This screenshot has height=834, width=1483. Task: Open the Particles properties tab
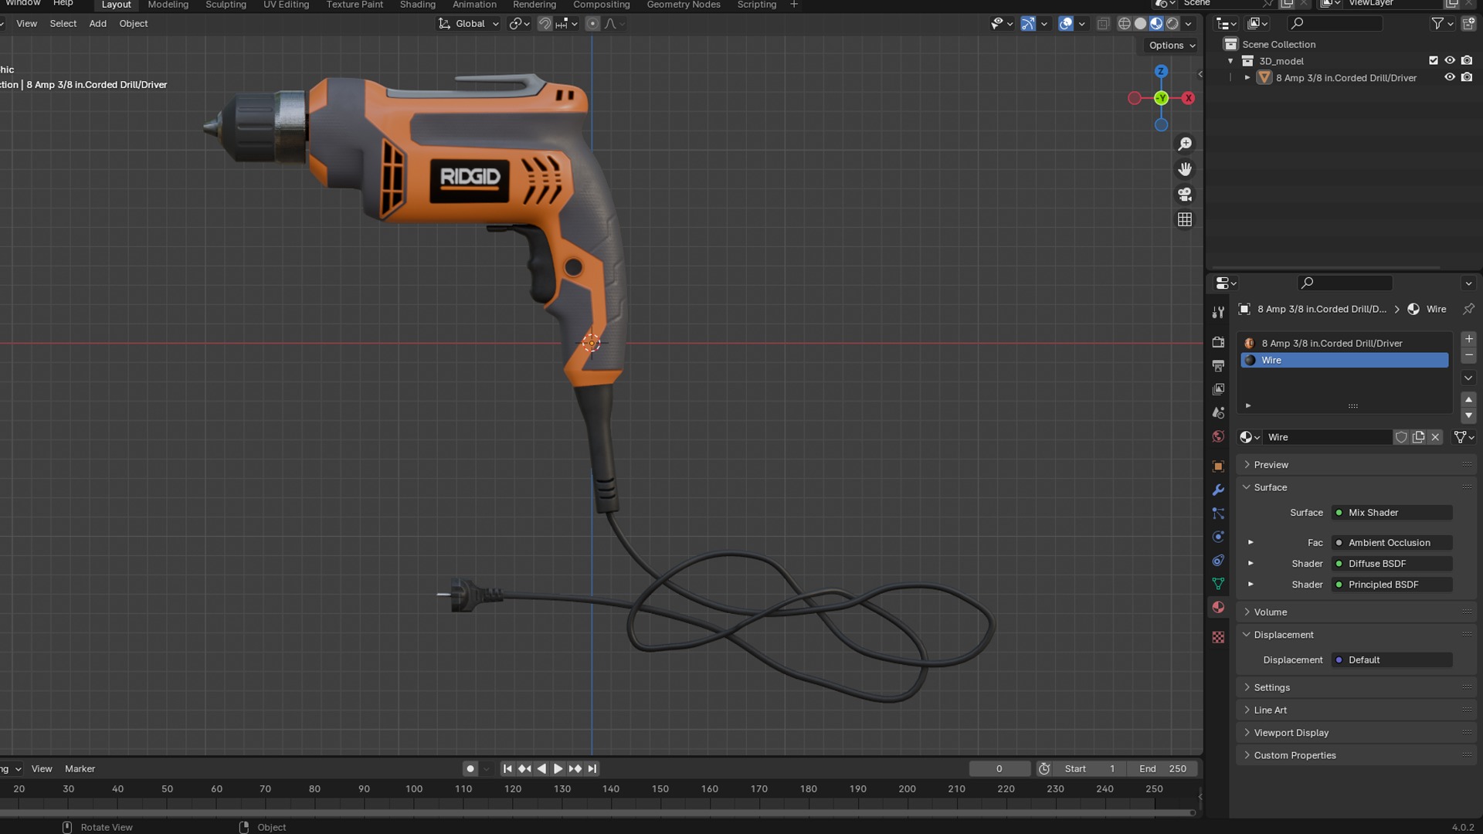pos(1218,514)
